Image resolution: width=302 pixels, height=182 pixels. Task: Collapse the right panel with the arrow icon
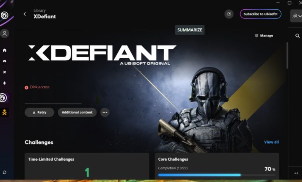tap(296, 173)
